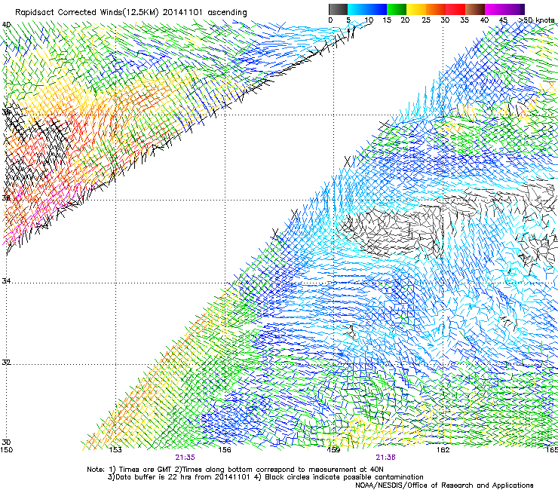Click the longitude label '162' at bottom
Screen dimensions: 558x490
click(x=443, y=450)
